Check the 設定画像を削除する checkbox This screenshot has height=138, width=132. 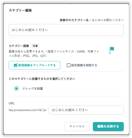click(69, 65)
